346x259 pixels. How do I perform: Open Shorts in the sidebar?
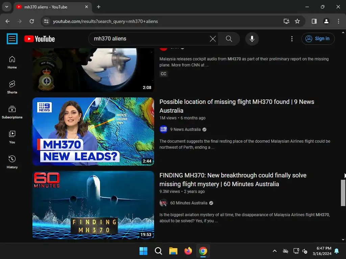[12, 87]
